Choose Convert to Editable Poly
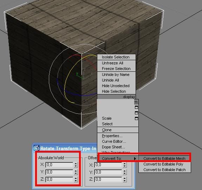This screenshot has height=190, width=202. (163, 164)
